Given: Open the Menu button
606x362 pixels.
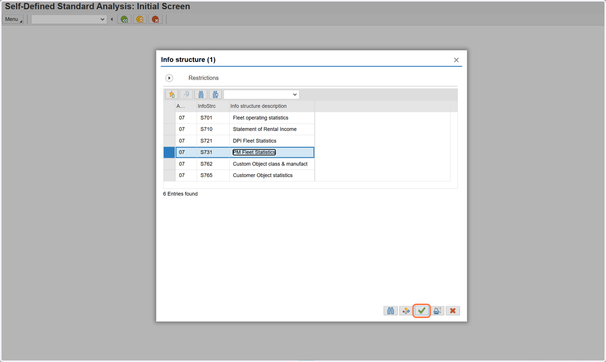Looking at the screenshot, I should (13, 19).
